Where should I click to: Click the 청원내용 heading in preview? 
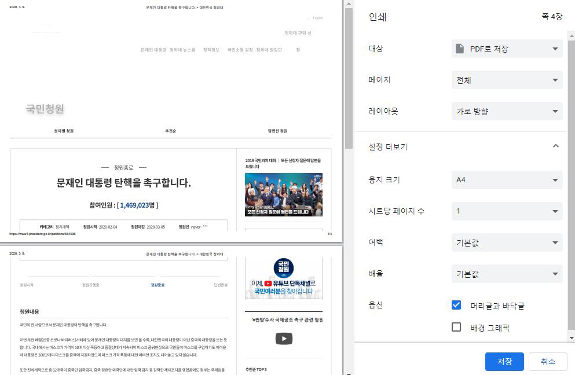coord(30,311)
